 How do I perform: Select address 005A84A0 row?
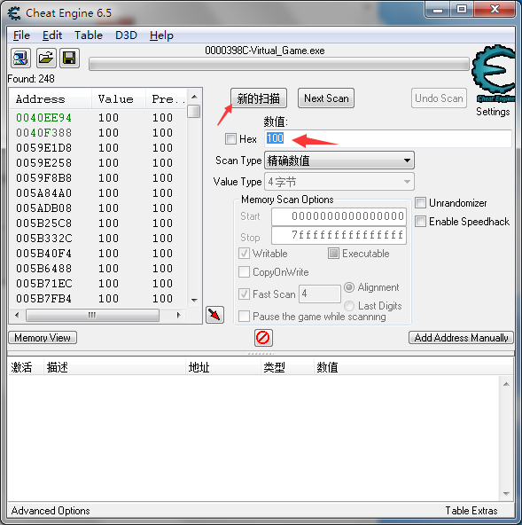point(98,192)
